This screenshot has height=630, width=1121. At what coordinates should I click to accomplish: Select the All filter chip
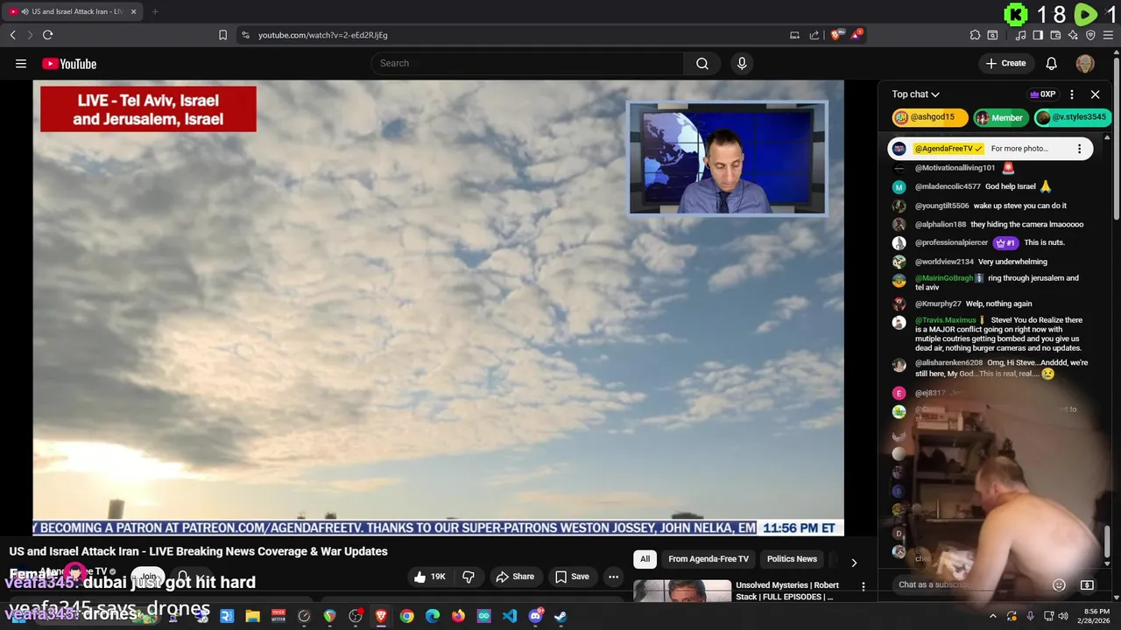645,559
